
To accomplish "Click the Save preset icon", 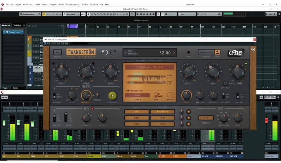I will point(217,52).
